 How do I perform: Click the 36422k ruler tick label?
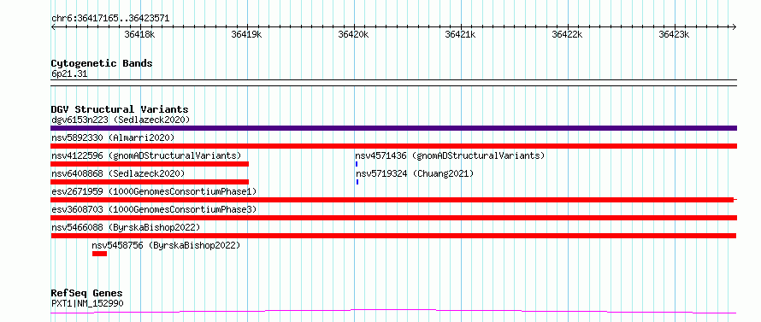point(568,34)
